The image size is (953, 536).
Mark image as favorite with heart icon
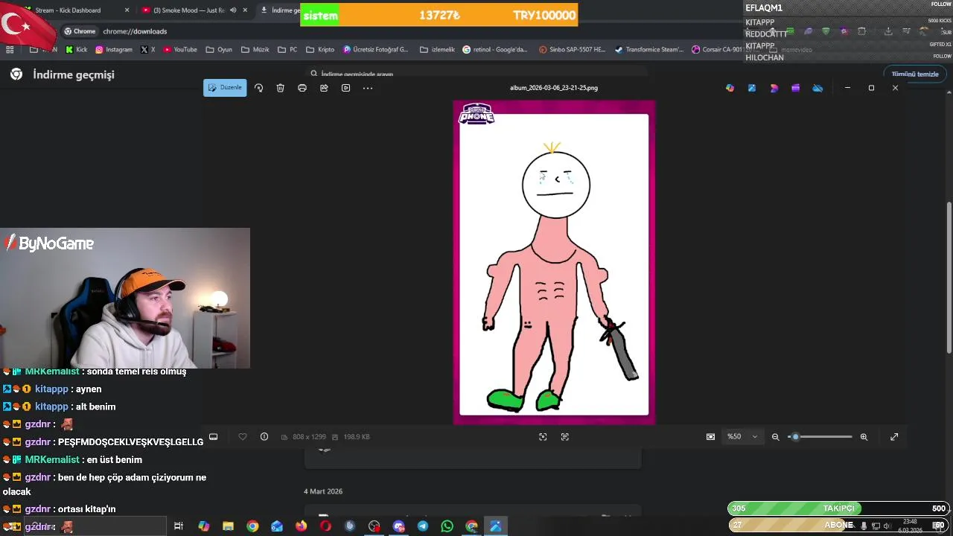[243, 437]
